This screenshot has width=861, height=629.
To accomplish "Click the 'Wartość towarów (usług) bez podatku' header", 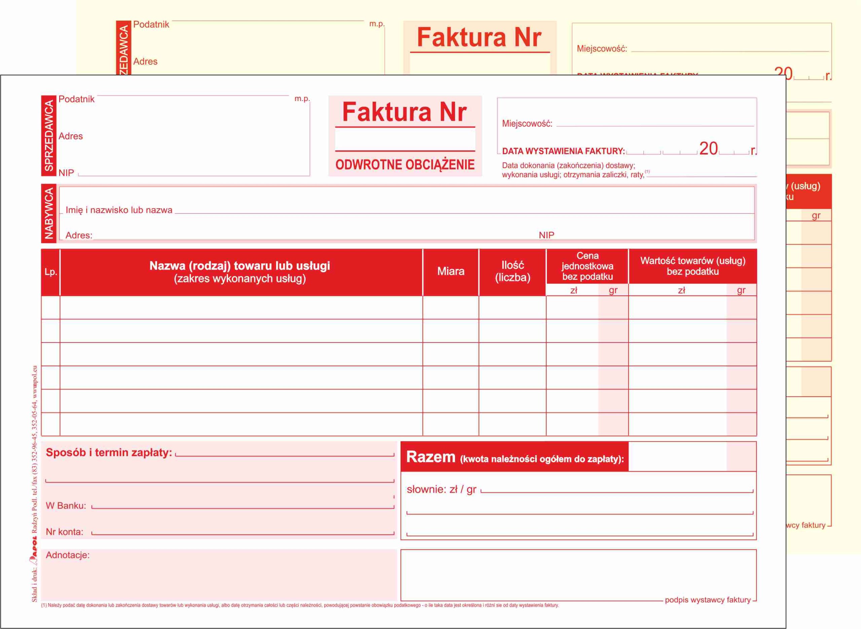I will click(693, 266).
